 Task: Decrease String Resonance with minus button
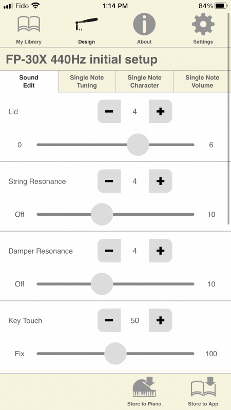tap(109, 181)
